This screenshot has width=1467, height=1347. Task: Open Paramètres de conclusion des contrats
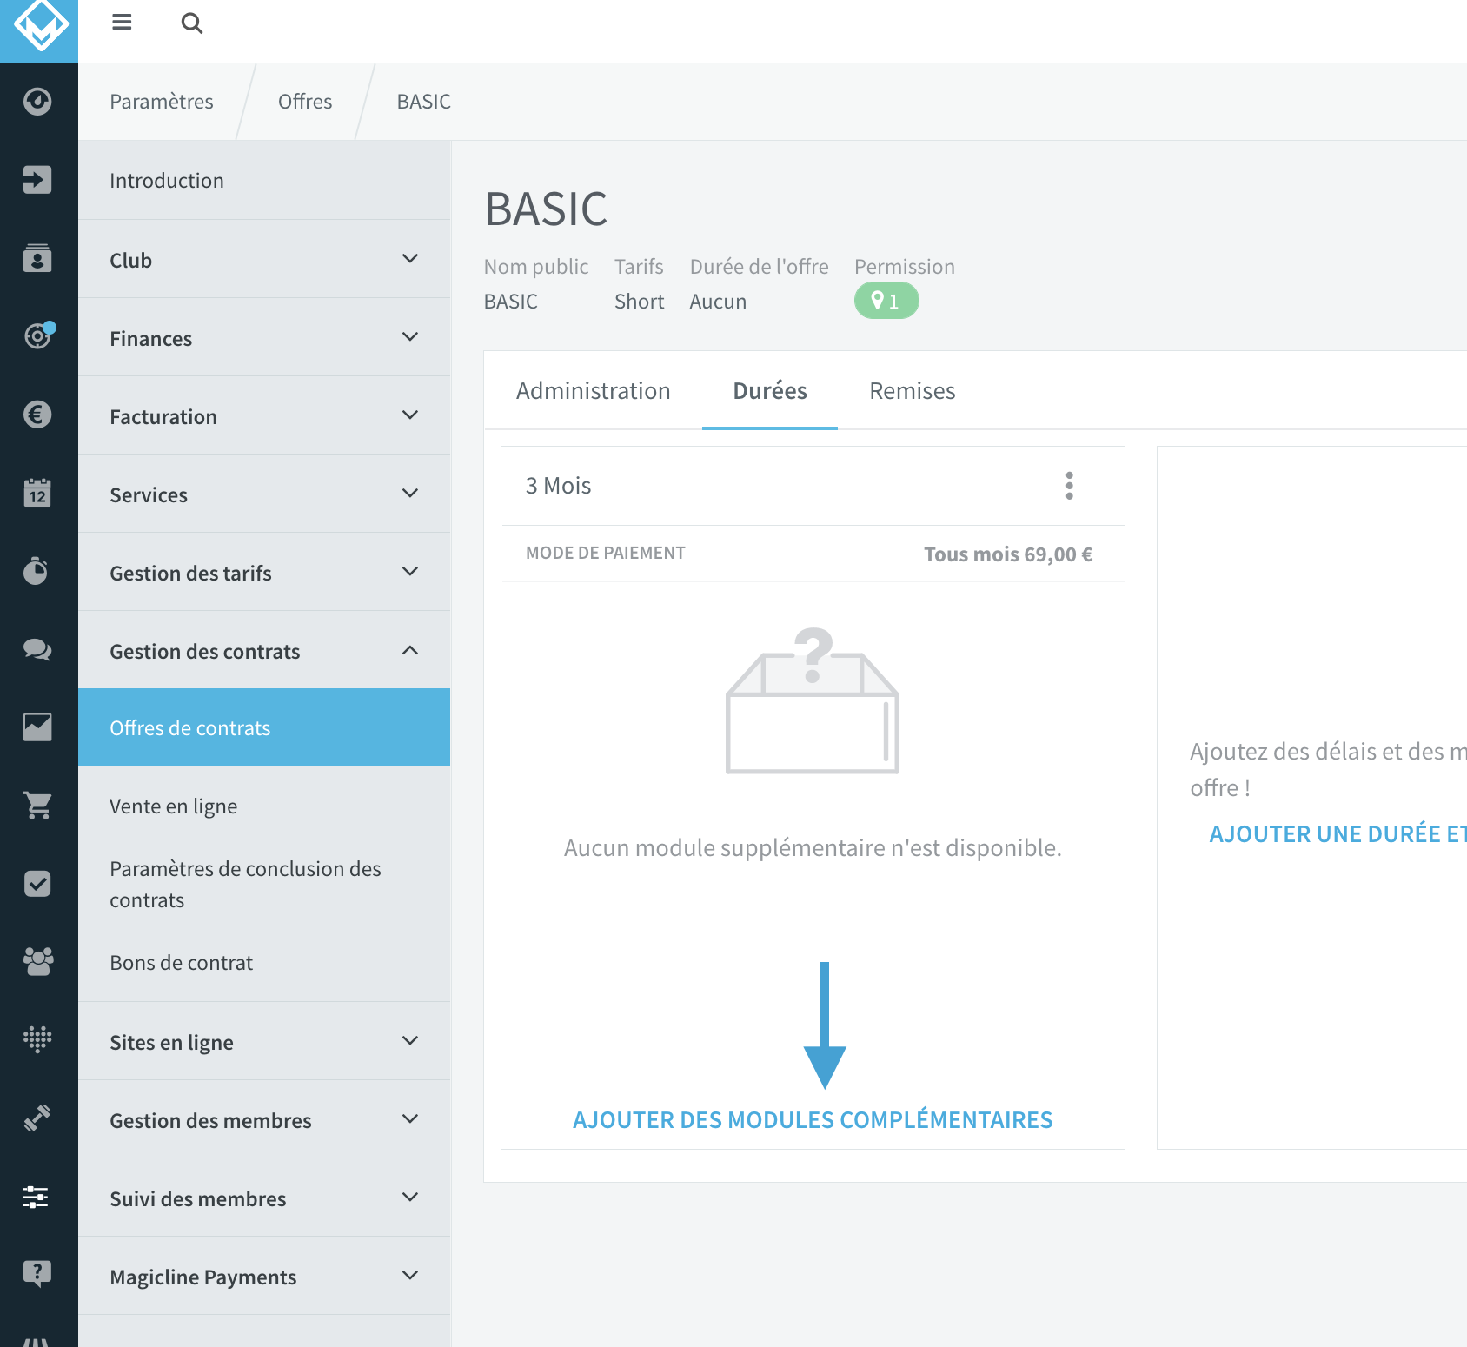click(264, 884)
